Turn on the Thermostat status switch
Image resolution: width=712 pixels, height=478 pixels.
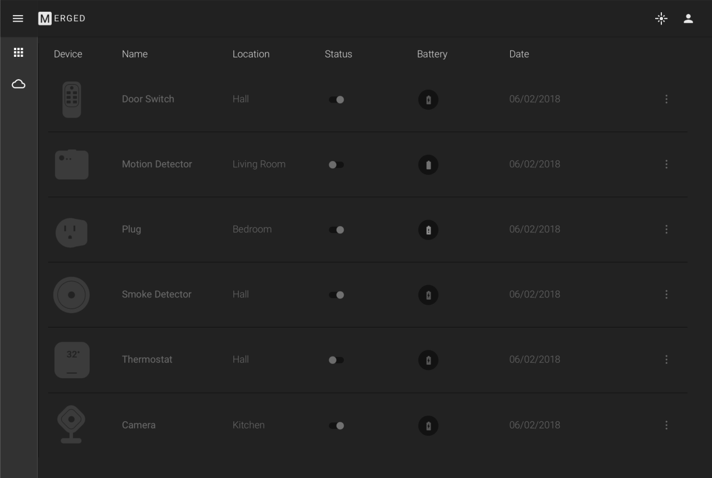coord(337,360)
